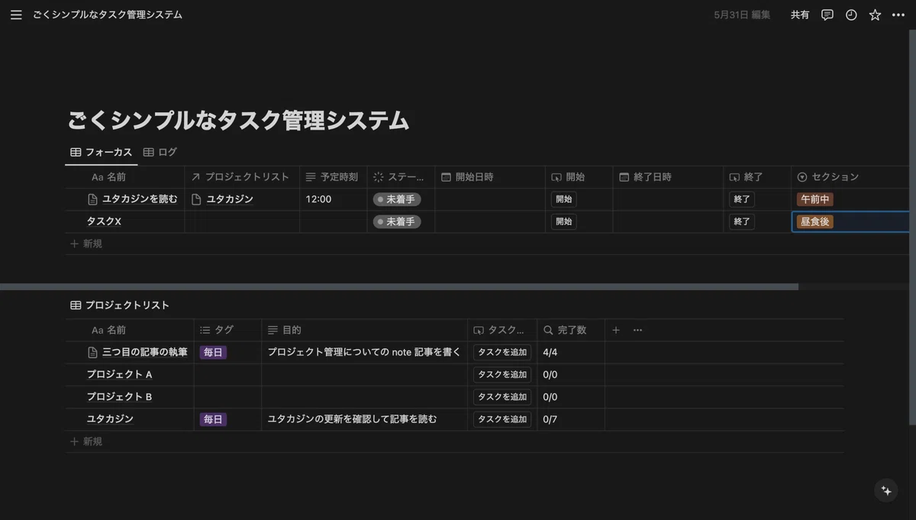Click the breadcrumb page title in top bar
The height and width of the screenshot is (520, 916).
coord(108,15)
